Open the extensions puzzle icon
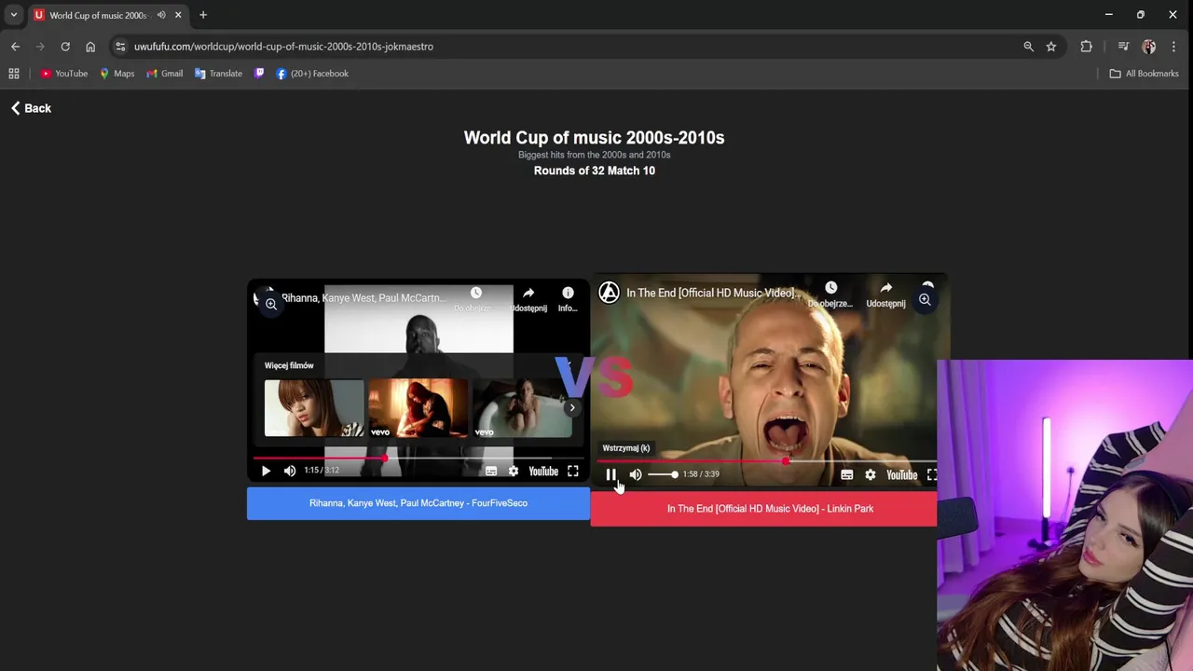 pos(1086,47)
